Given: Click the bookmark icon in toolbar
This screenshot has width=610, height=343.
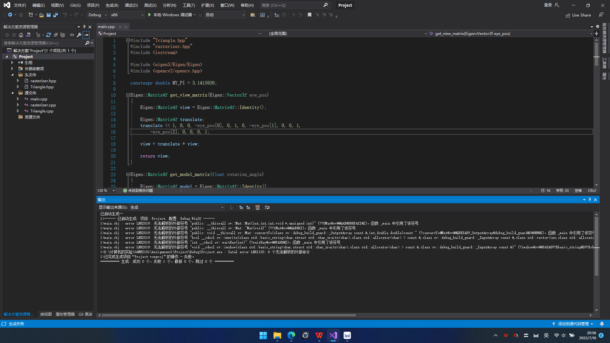Looking at the screenshot, I should (x=309, y=15).
